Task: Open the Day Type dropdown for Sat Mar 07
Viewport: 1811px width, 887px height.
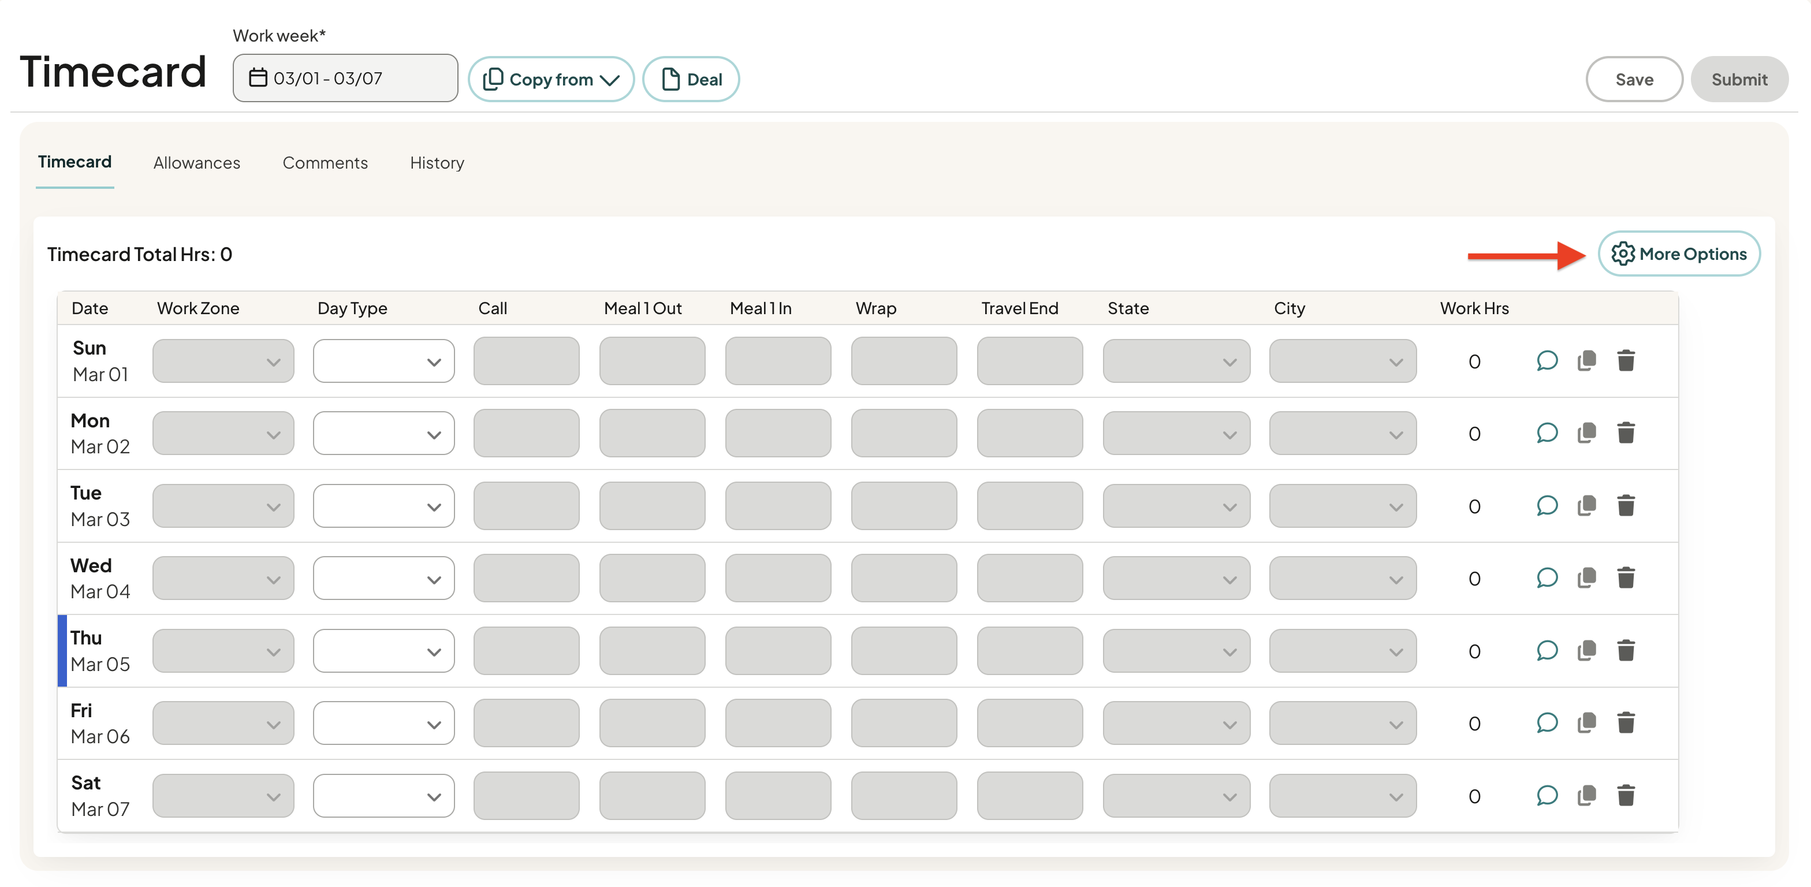Action: pyautogui.click(x=384, y=796)
